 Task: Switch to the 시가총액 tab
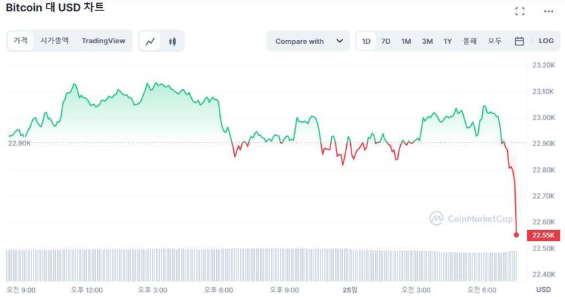click(x=55, y=41)
